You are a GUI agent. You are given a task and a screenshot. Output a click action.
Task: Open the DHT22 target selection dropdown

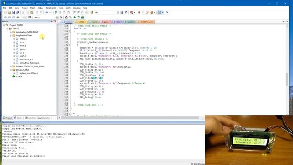click(57, 17)
